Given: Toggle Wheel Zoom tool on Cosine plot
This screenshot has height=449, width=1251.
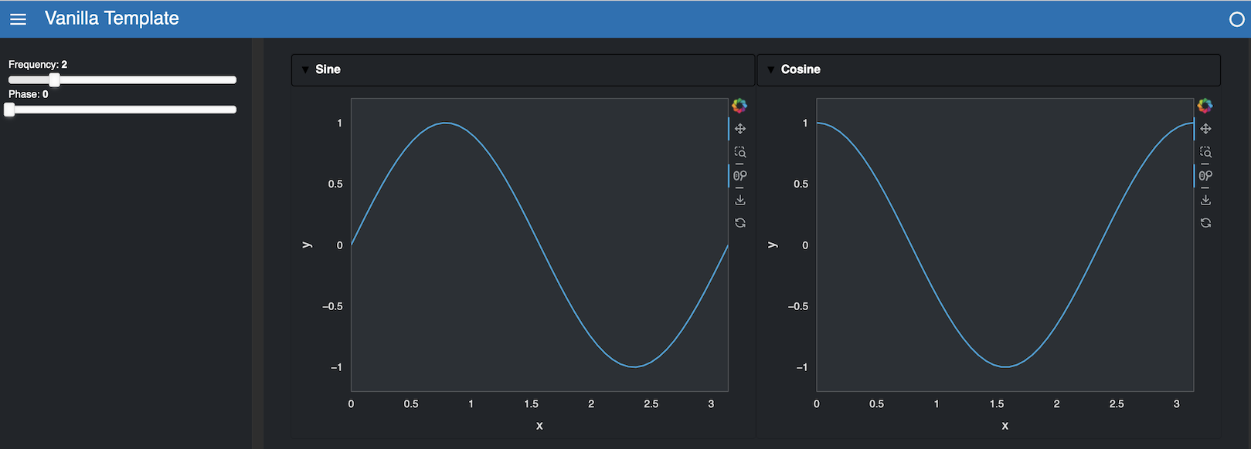Looking at the screenshot, I should point(1205,176).
